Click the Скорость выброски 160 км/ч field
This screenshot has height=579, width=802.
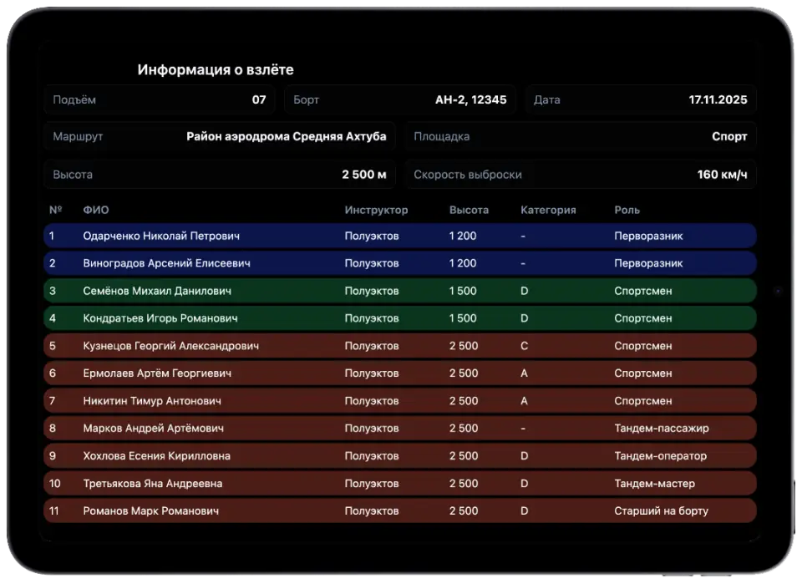(581, 175)
